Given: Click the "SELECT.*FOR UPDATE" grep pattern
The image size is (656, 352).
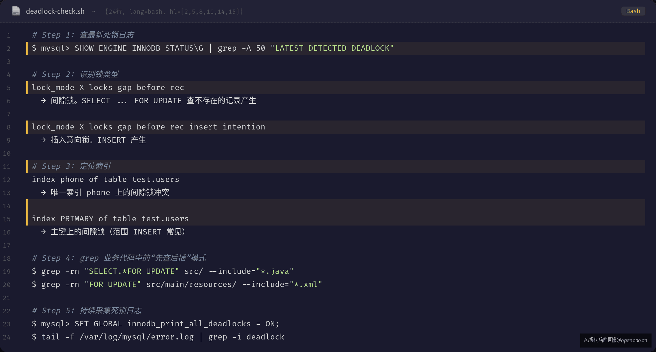Looking at the screenshot, I should point(132,271).
